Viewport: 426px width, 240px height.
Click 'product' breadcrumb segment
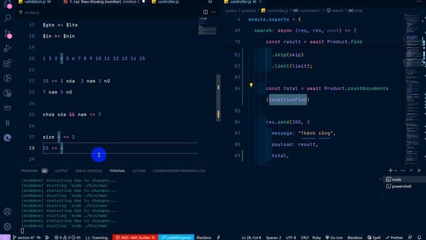pyautogui.click(x=248, y=11)
